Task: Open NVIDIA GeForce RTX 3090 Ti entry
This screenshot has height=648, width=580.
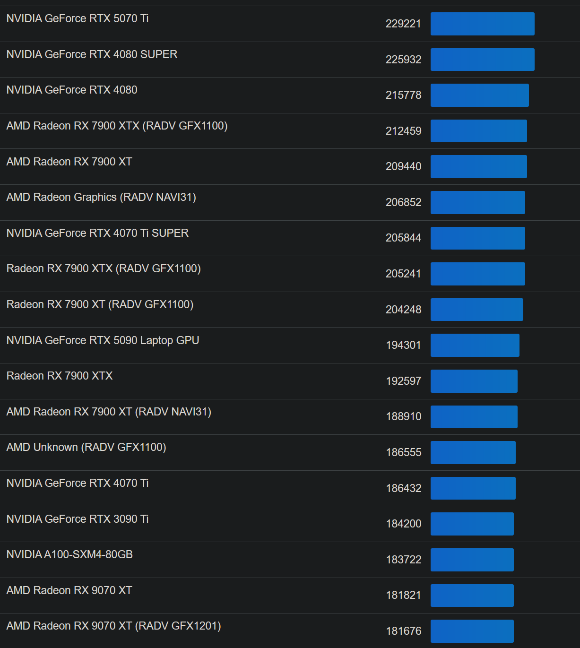Action: [x=78, y=519]
